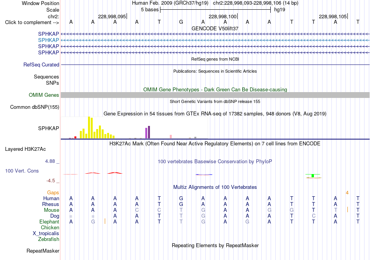Click the 4.88 PhyloP upper limit value
Image resolution: width=370 pixels, height=260 pixels.
(x=50, y=161)
